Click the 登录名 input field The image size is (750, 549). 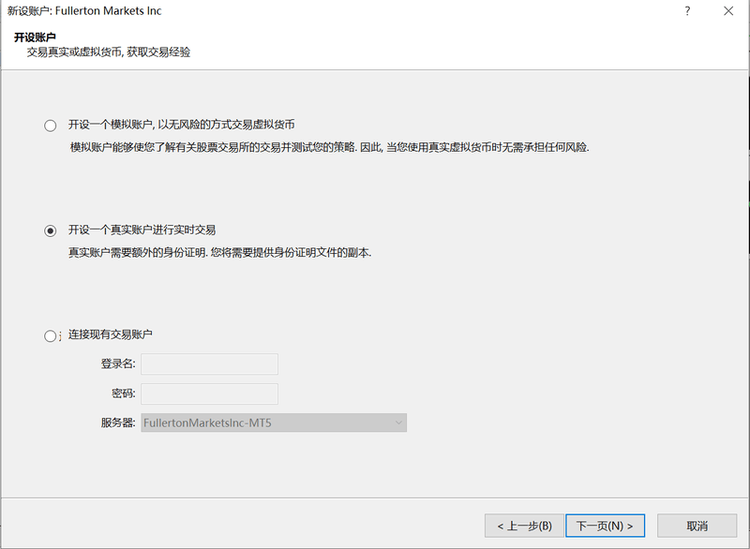209,364
